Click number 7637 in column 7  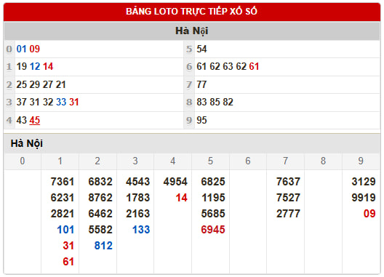288,182
